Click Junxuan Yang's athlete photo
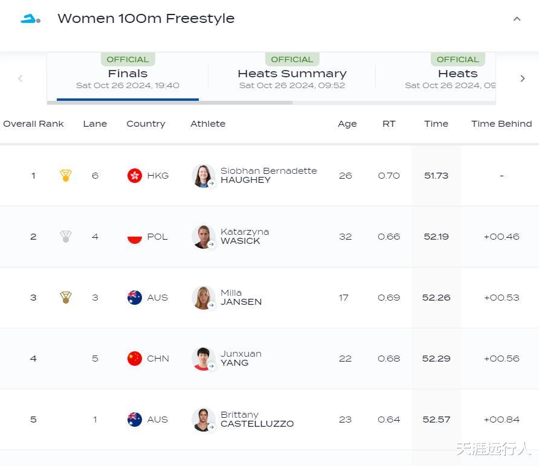Viewport: 539px width, 466px height. tap(203, 359)
